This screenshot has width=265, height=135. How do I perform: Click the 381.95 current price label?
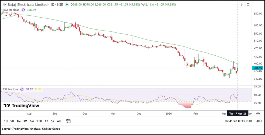[257, 68]
